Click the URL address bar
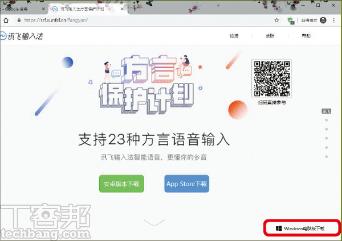Screen dimensions: 342x241 (x=144, y=20)
